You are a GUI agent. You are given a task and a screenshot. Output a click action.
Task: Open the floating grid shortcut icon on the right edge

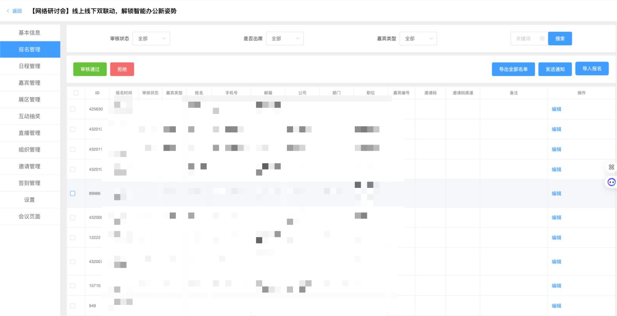click(x=611, y=167)
